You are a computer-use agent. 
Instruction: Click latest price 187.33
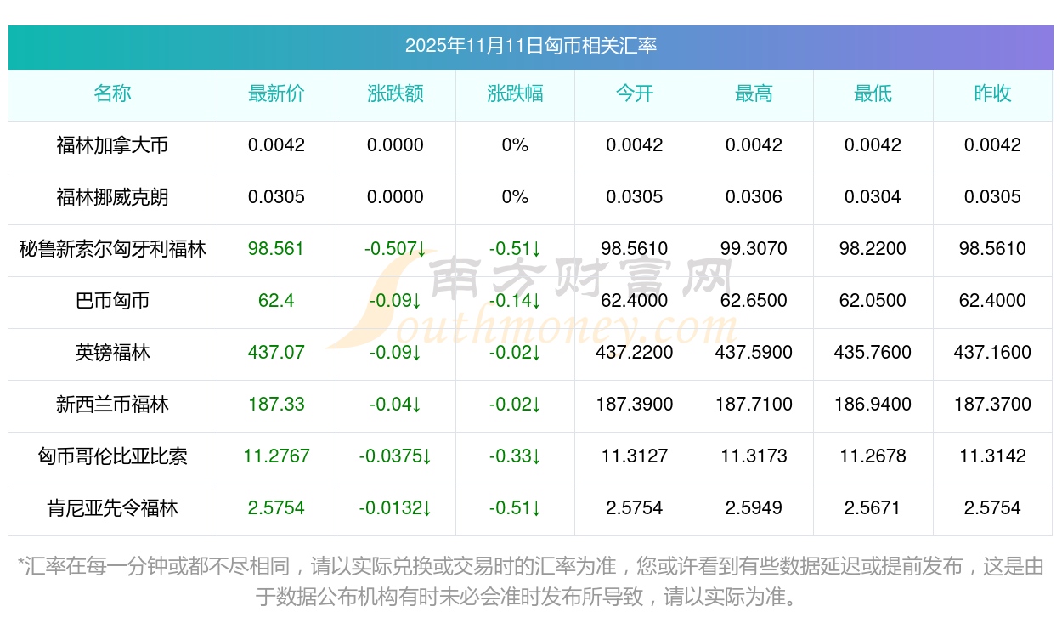(276, 405)
